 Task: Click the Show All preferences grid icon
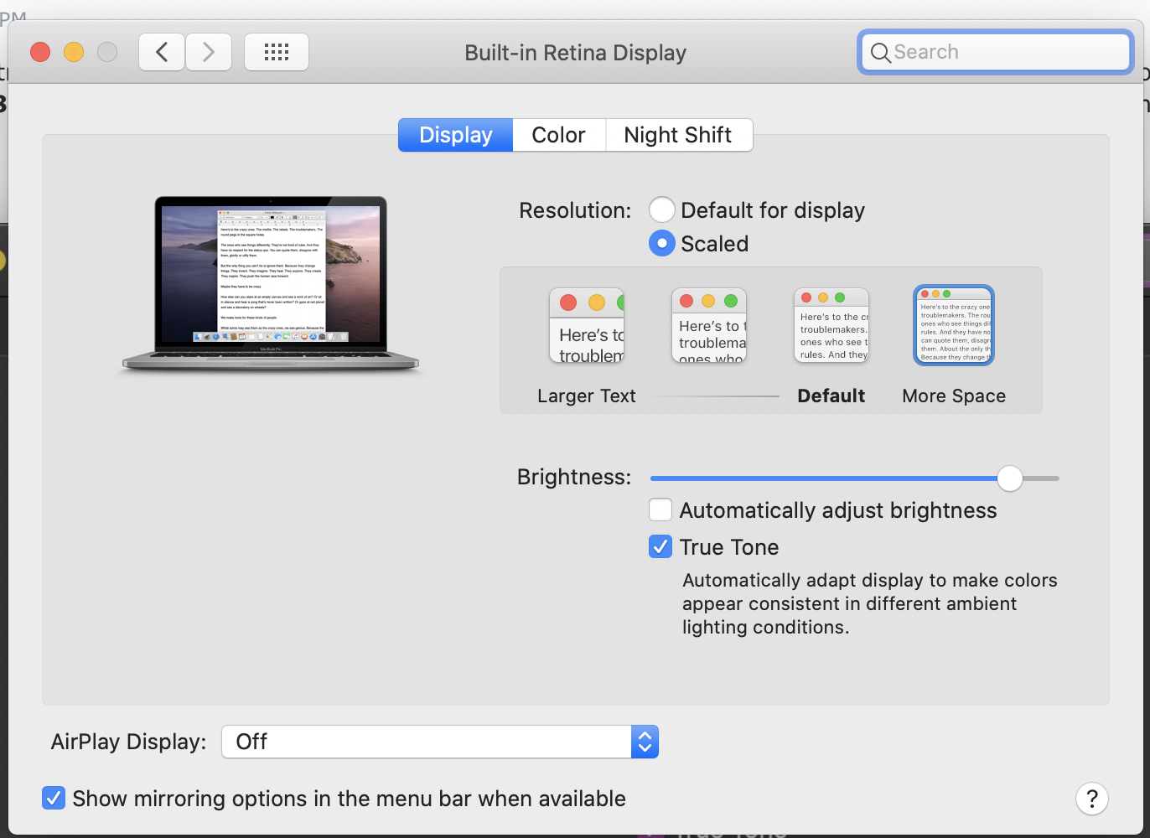(276, 51)
